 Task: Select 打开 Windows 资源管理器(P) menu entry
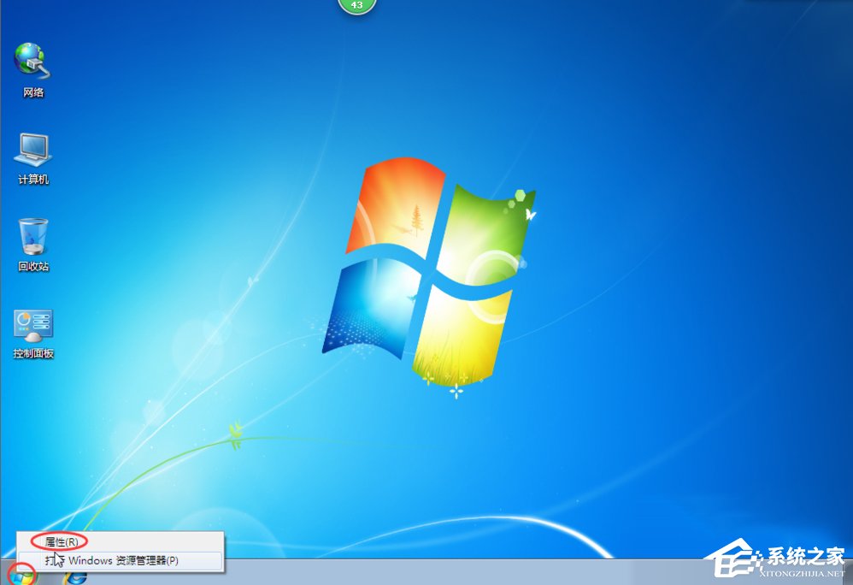coord(112,560)
